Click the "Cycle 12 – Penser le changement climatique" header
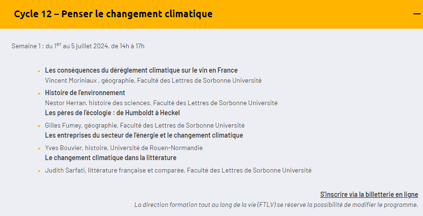 [113, 14]
